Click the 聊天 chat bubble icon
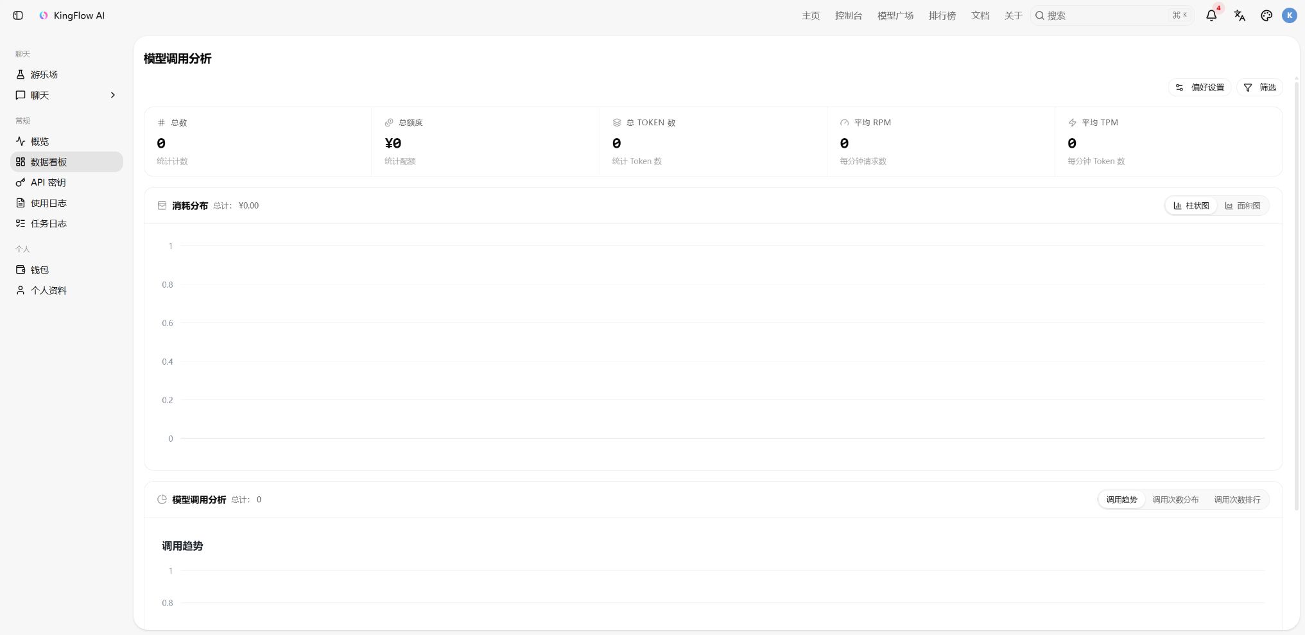The width and height of the screenshot is (1305, 635). tap(21, 95)
